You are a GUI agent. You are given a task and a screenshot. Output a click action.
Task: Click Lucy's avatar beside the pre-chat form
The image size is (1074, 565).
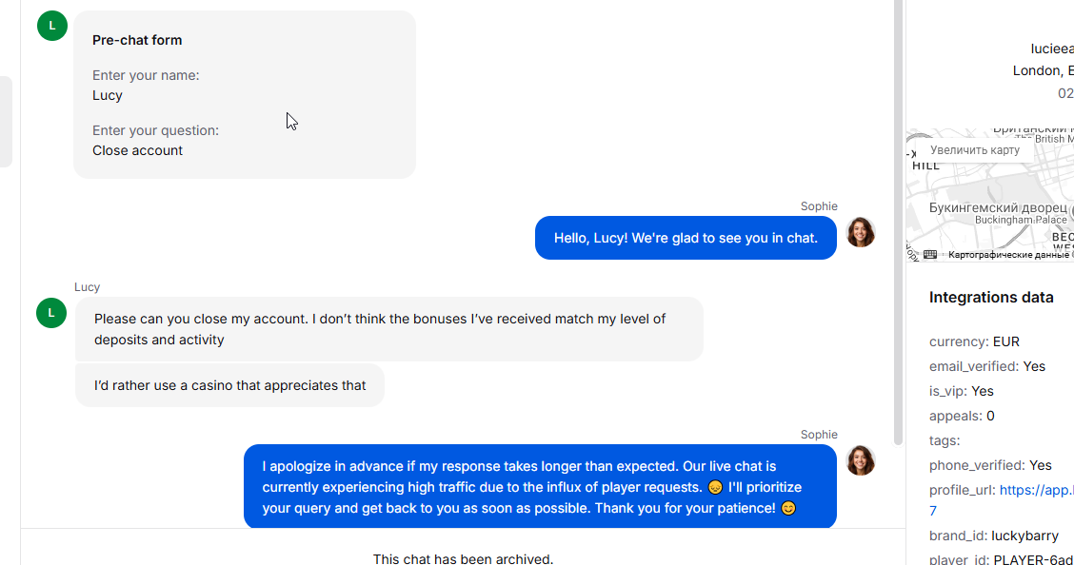pyautogui.click(x=51, y=26)
